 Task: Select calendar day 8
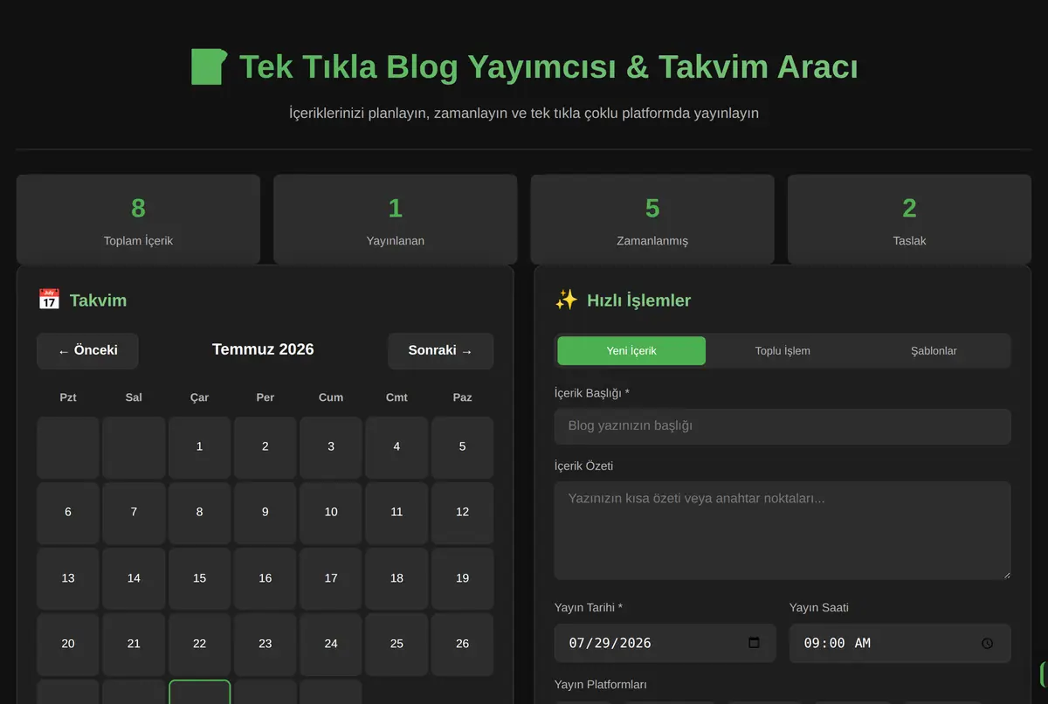199,513
